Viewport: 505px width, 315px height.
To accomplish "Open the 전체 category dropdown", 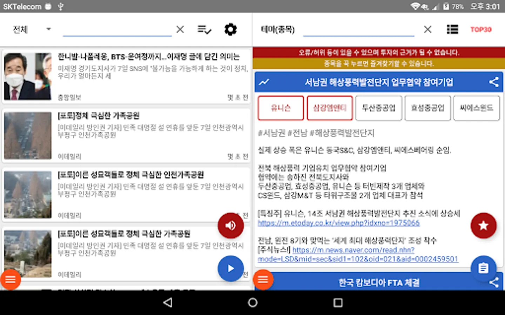I will 32,29.
